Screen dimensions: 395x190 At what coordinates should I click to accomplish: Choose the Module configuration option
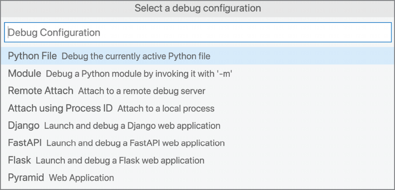tap(197, 74)
